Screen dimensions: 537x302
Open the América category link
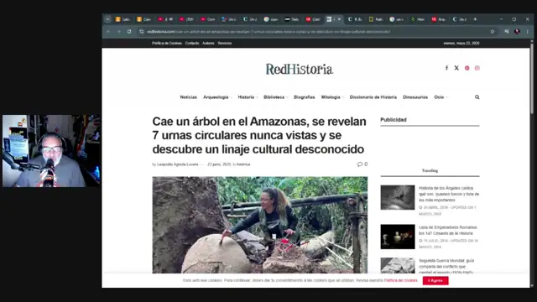[243, 164]
